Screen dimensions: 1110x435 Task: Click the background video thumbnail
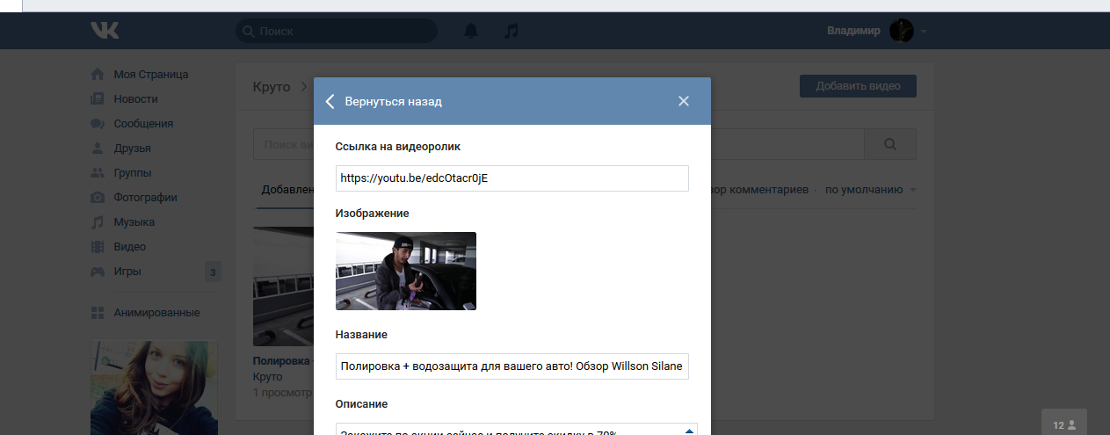pyautogui.click(x=283, y=286)
